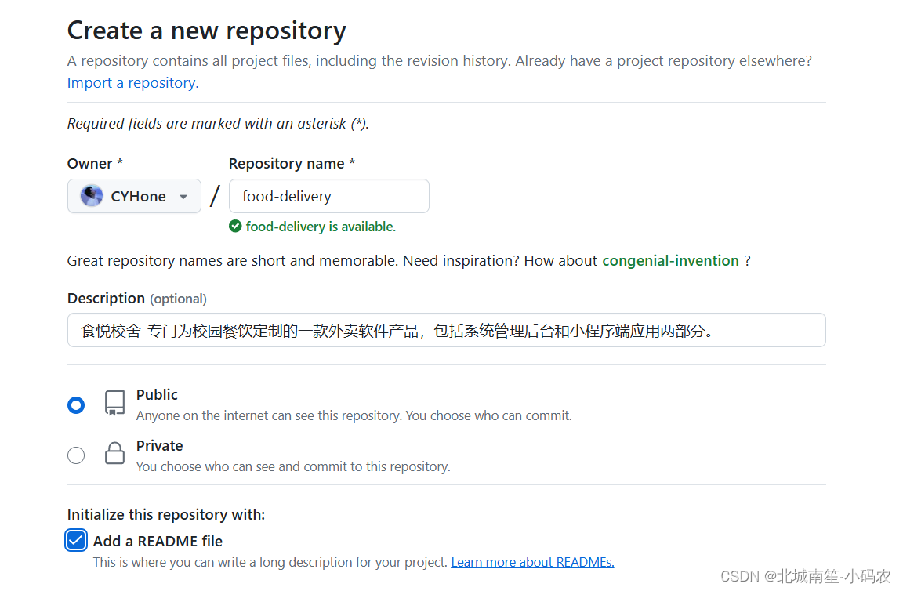903x591 pixels.
Task: Select suggested name congenial-invention
Action: tap(670, 260)
